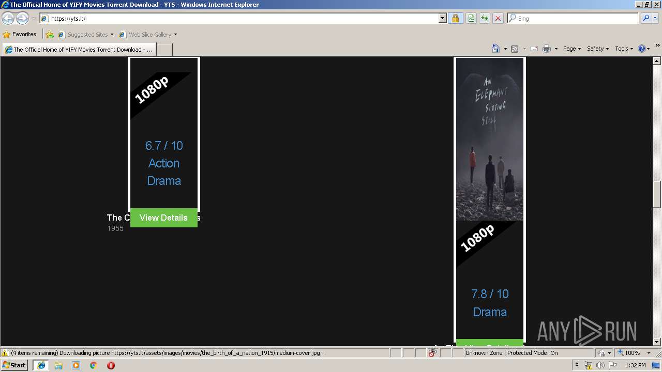Expand the address bar URL history dropdown

coord(443,19)
